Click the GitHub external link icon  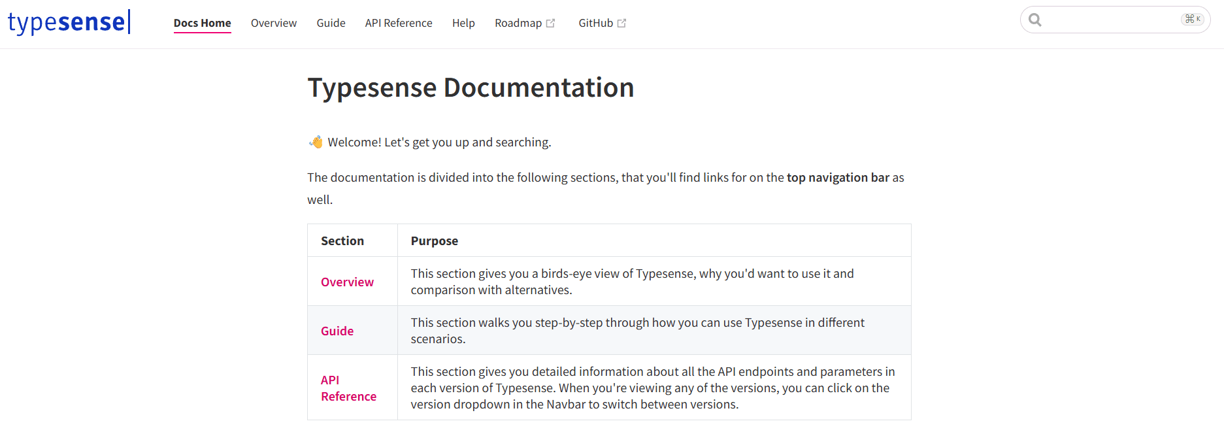(621, 23)
